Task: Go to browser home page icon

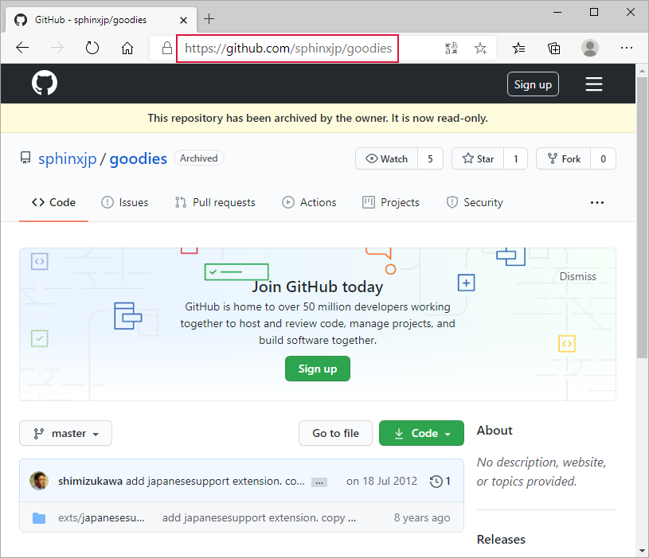Action: click(x=127, y=48)
